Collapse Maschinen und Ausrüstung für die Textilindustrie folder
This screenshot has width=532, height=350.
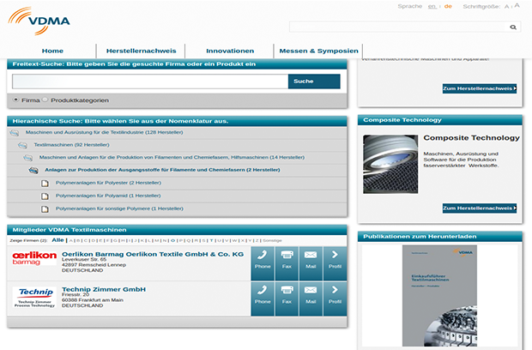click(15, 133)
